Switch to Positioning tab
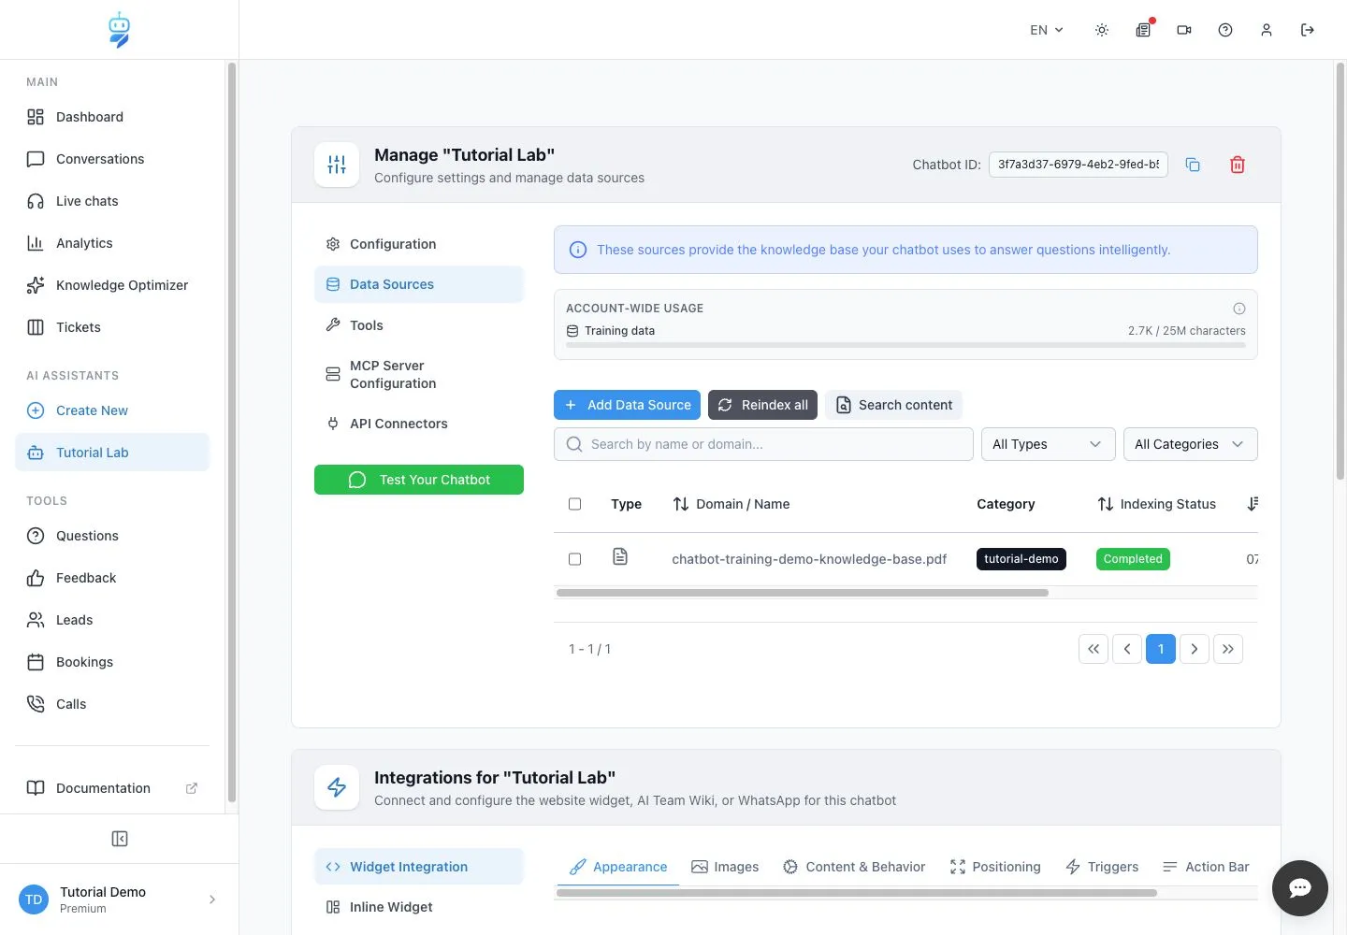 click(995, 867)
